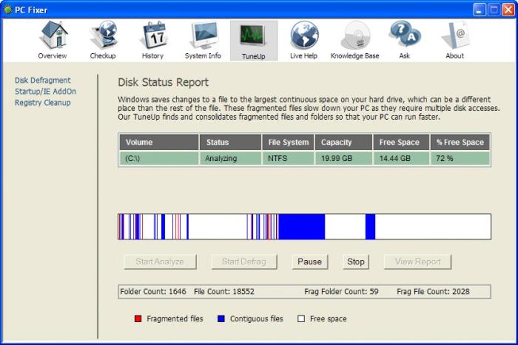Open the About document icon
Screen dimensions: 518x345
click(x=455, y=34)
